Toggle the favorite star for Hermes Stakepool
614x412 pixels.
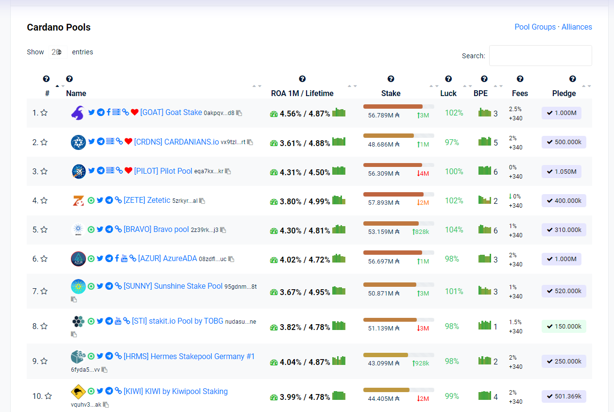tap(44, 361)
